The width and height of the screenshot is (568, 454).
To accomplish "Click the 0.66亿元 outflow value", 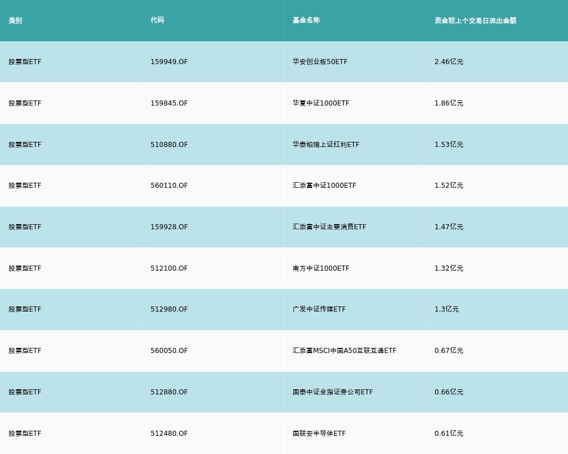I will [x=449, y=392].
